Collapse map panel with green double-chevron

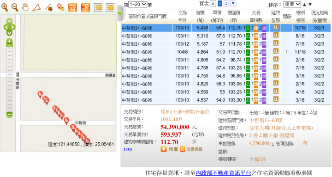pyautogui.click(x=119, y=13)
